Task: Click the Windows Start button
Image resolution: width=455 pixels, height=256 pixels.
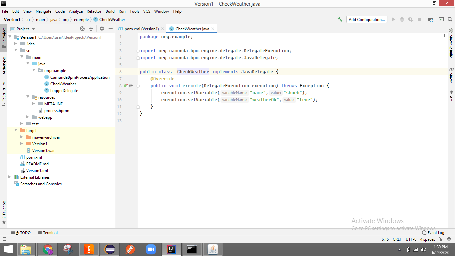Action: [8, 249]
